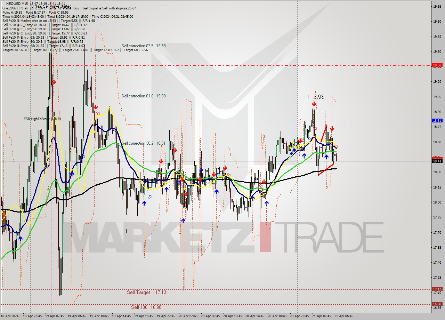Click the 18.00 price axis value

click(x=437, y=202)
